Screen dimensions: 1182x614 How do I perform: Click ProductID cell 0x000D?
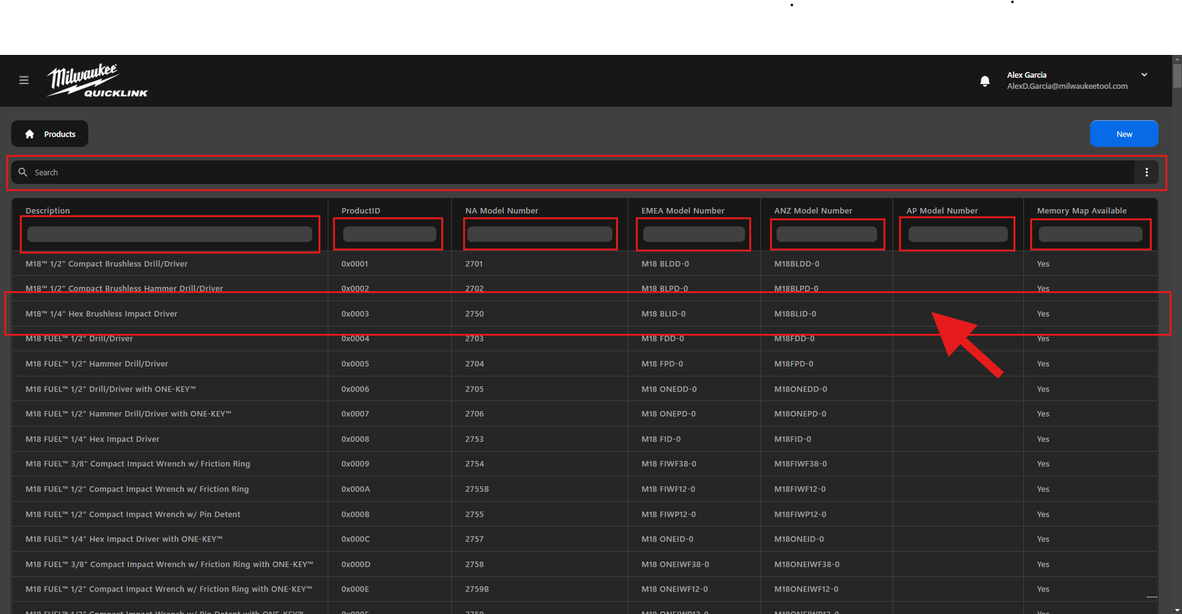point(356,564)
